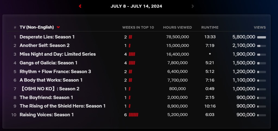
Task: Click Gangs of Galicia: Season 1
Action: (48, 63)
